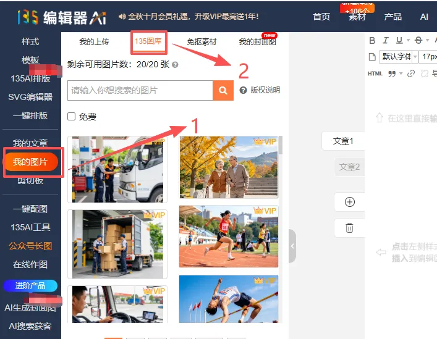Open the AI item in the top navigation
Screen dimensions: 437x339
(x=424, y=17)
